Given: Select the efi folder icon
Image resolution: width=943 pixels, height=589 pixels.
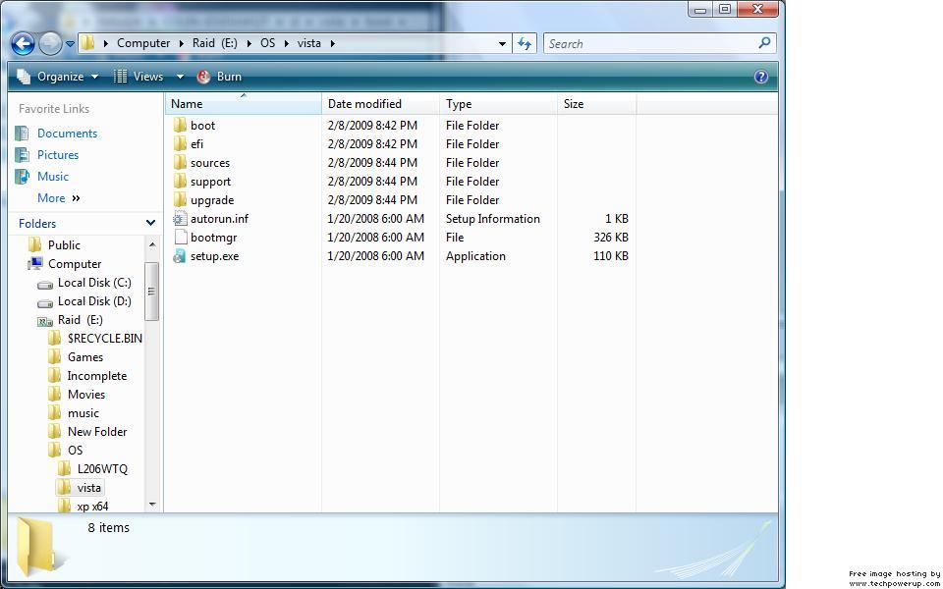Looking at the screenshot, I should tap(181, 143).
